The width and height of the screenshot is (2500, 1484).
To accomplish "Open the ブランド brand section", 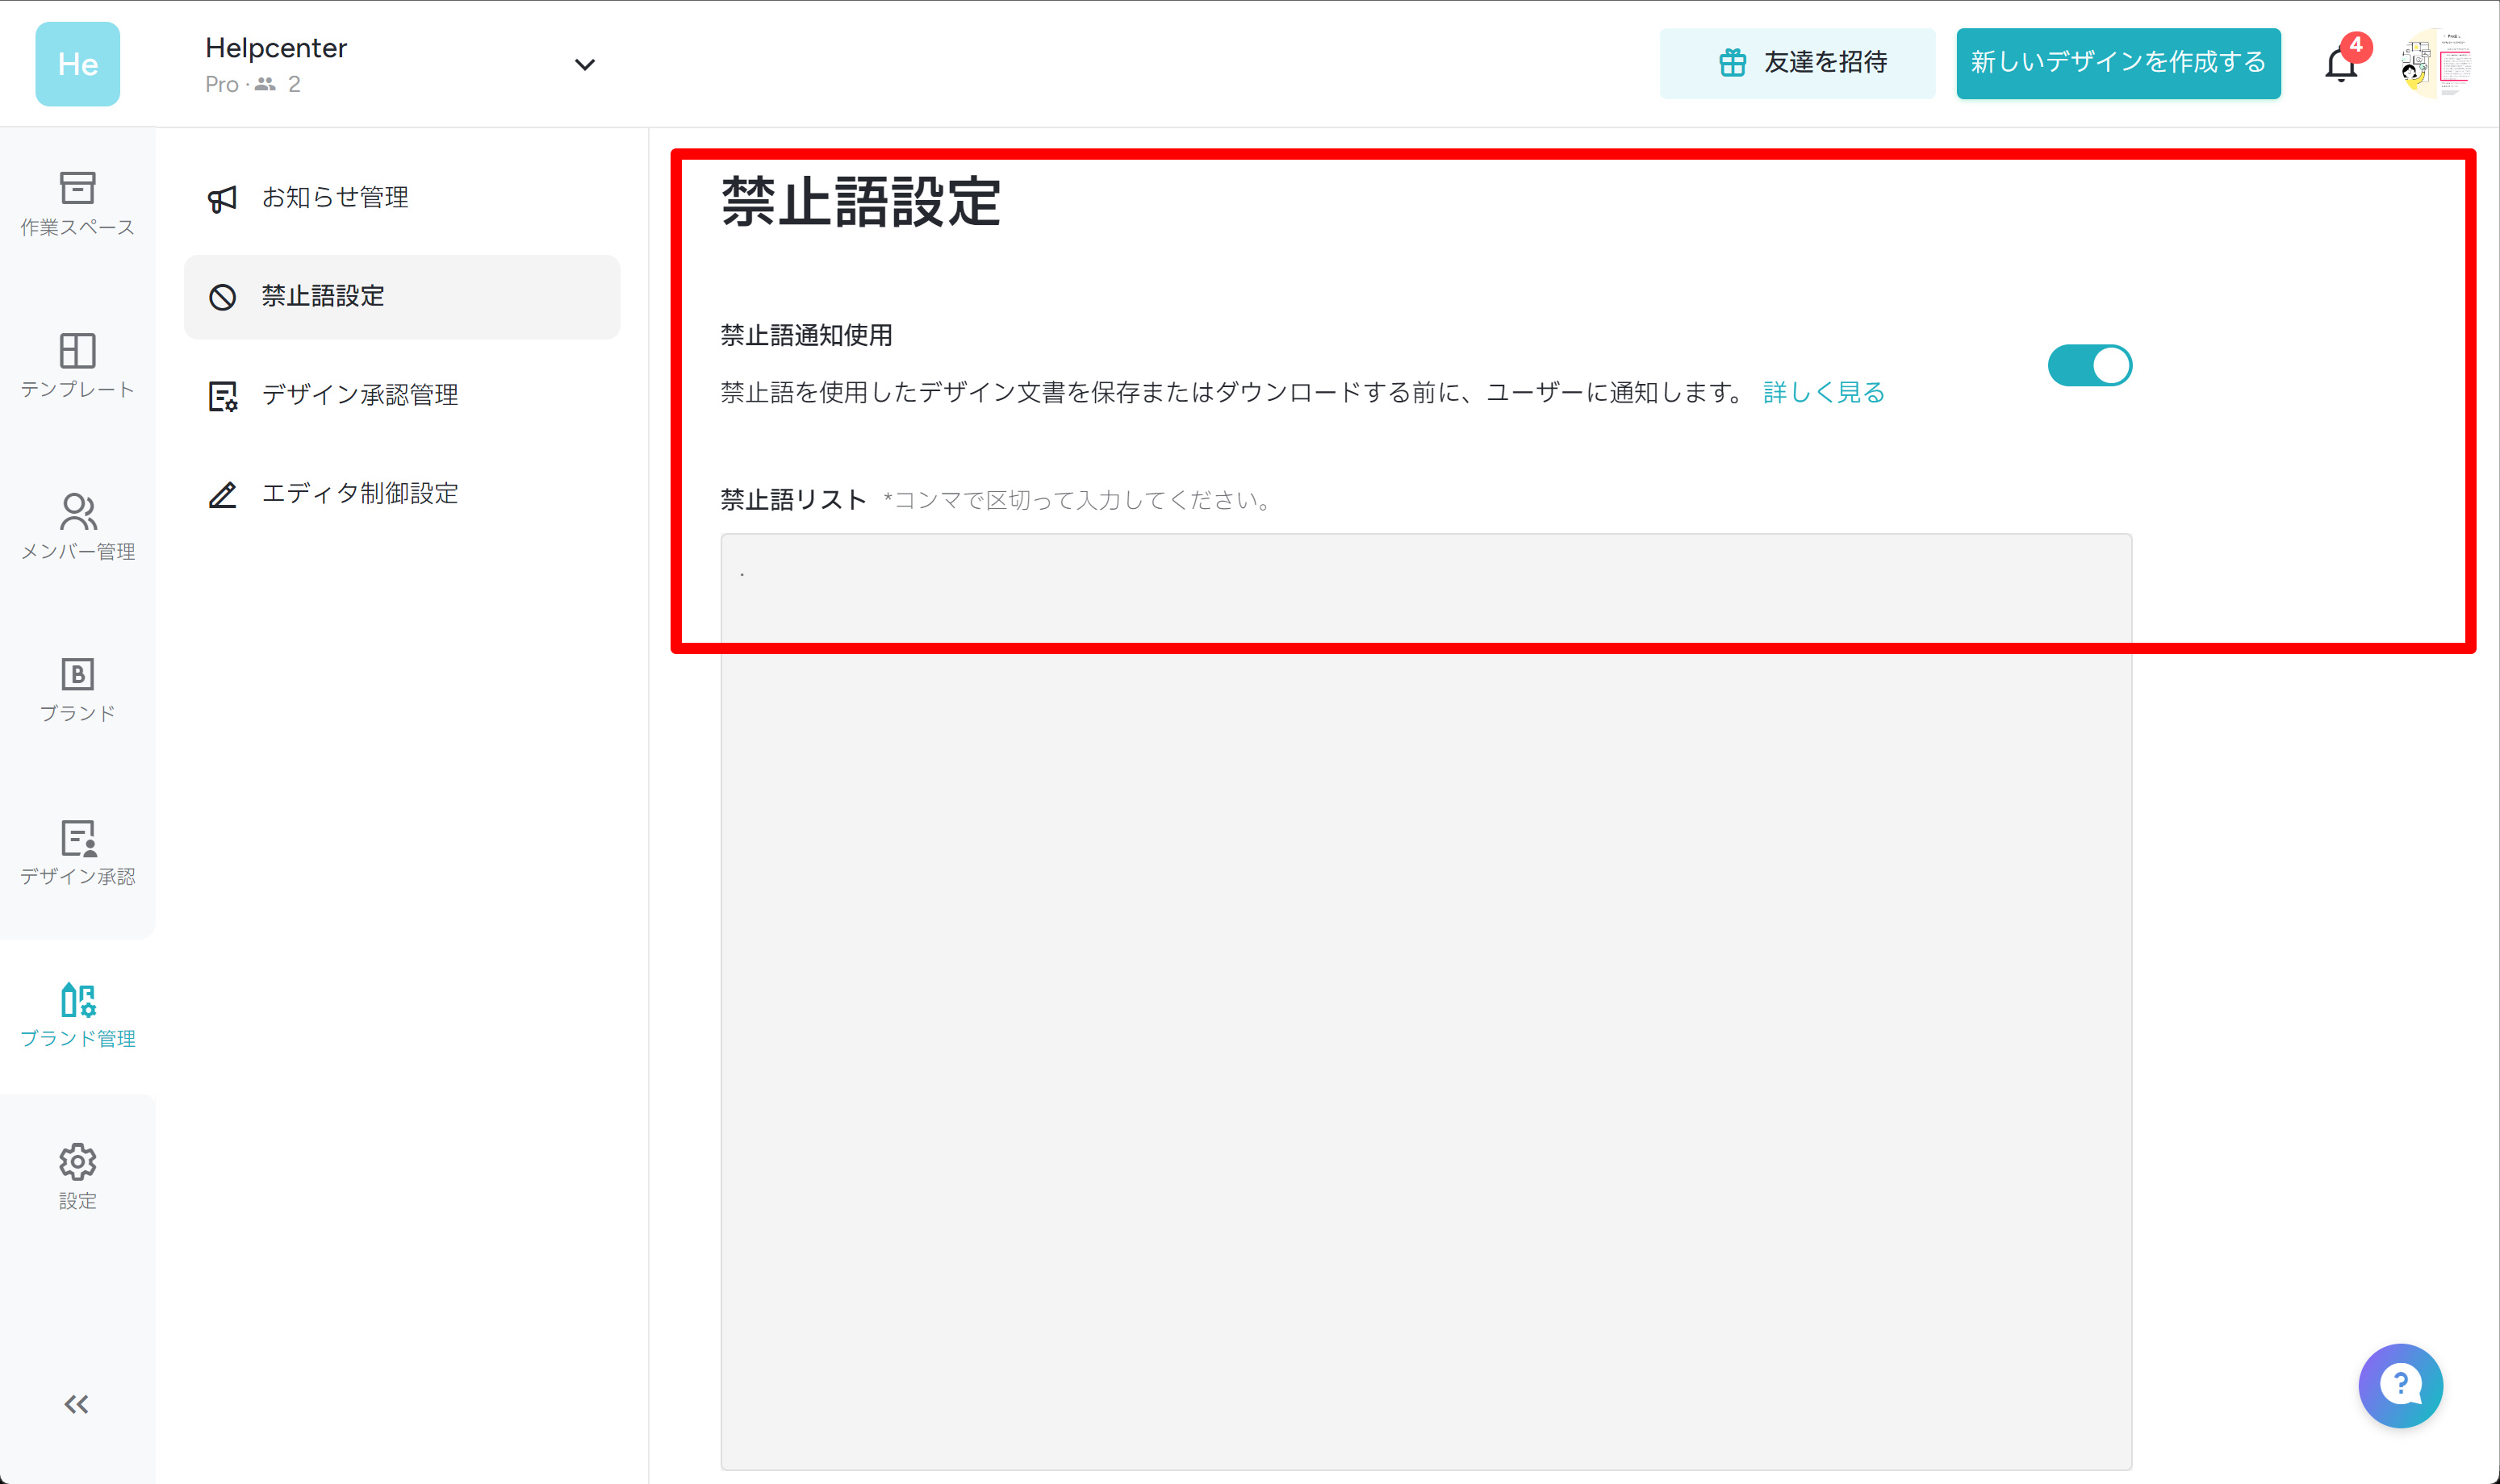I will coord(77,690).
